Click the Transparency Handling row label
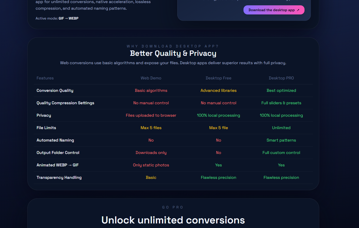The width and height of the screenshot is (359, 228). 59,177
